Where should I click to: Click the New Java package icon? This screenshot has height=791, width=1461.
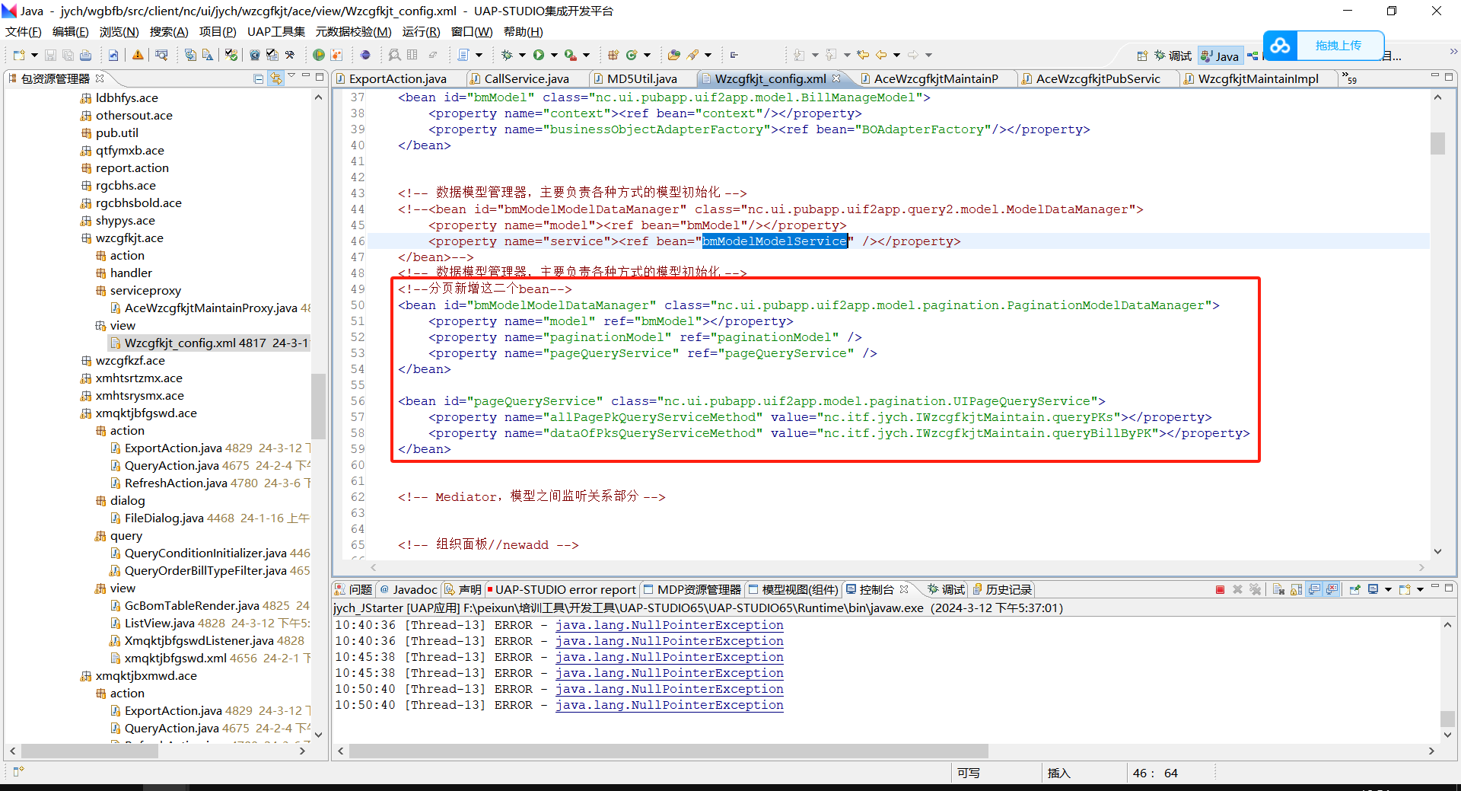[613, 55]
